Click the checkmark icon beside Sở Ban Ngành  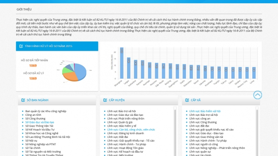pyautogui.click(x=23, y=100)
